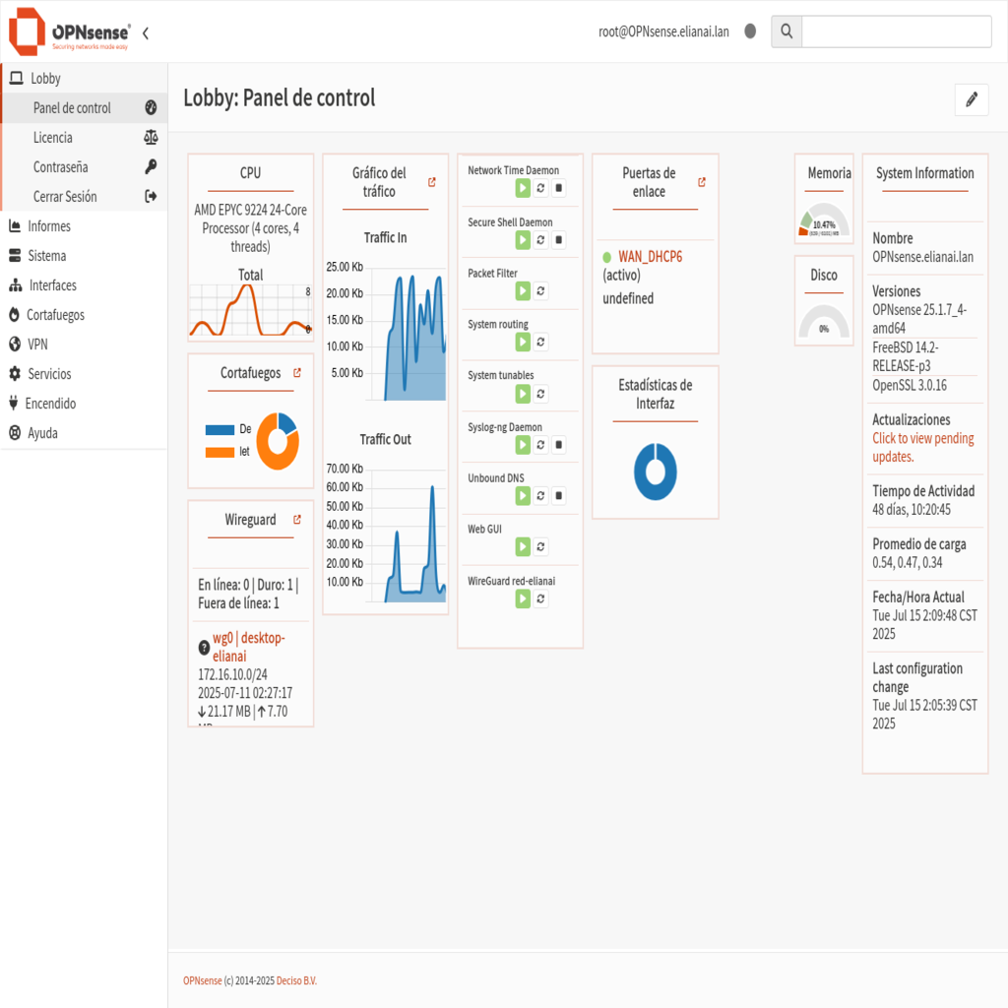This screenshot has height=1008, width=1008.
Task: Open the Licencia menu item
Action: (x=84, y=137)
